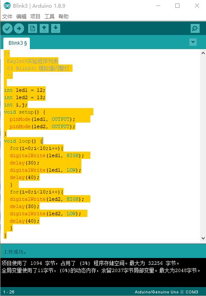Click editor scrollbar down arrow
Screen dimensions: 206x296
pyautogui.click(x=203, y=238)
